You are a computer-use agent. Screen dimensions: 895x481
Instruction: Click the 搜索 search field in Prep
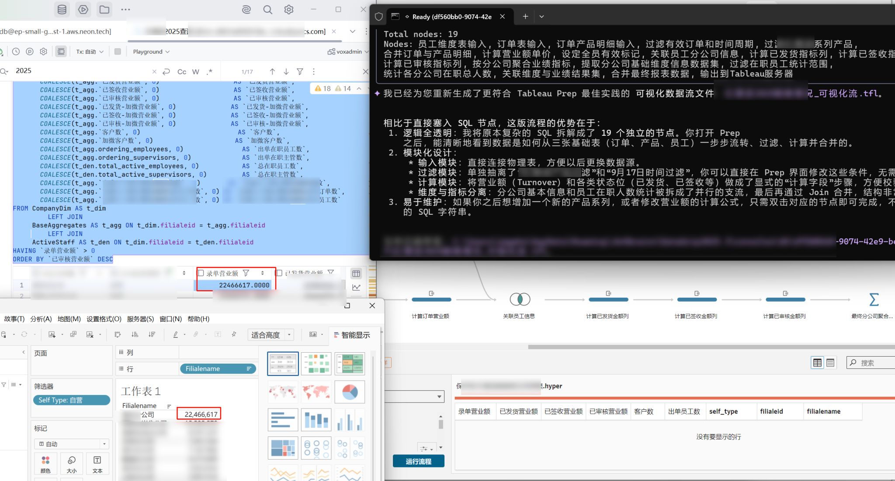[x=871, y=363]
